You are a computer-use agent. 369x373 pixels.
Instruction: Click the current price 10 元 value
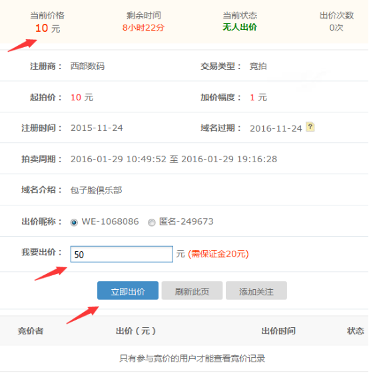48,28
